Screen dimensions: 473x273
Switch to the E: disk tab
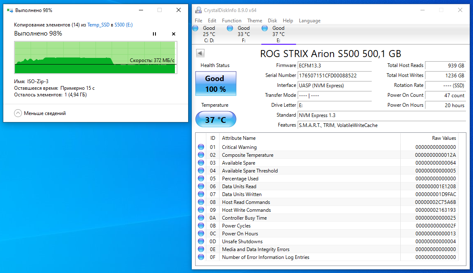pos(278,34)
